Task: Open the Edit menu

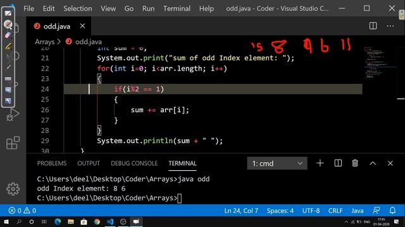Action: [x=49, y=8]
